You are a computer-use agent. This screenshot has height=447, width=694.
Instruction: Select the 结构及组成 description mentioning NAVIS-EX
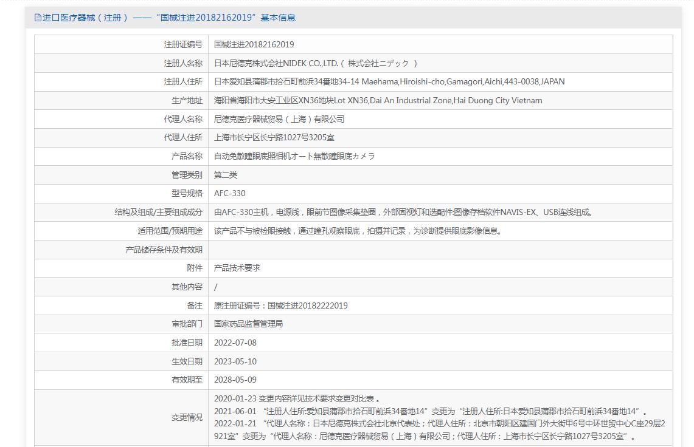tap(403, 212)
